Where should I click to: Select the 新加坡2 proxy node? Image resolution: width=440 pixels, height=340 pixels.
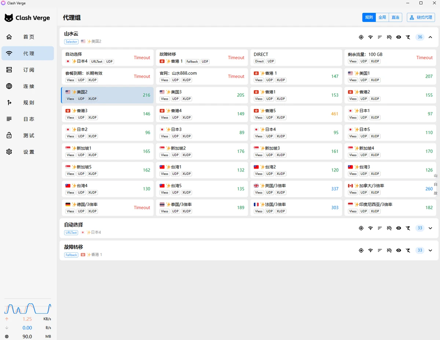point(202,151)
